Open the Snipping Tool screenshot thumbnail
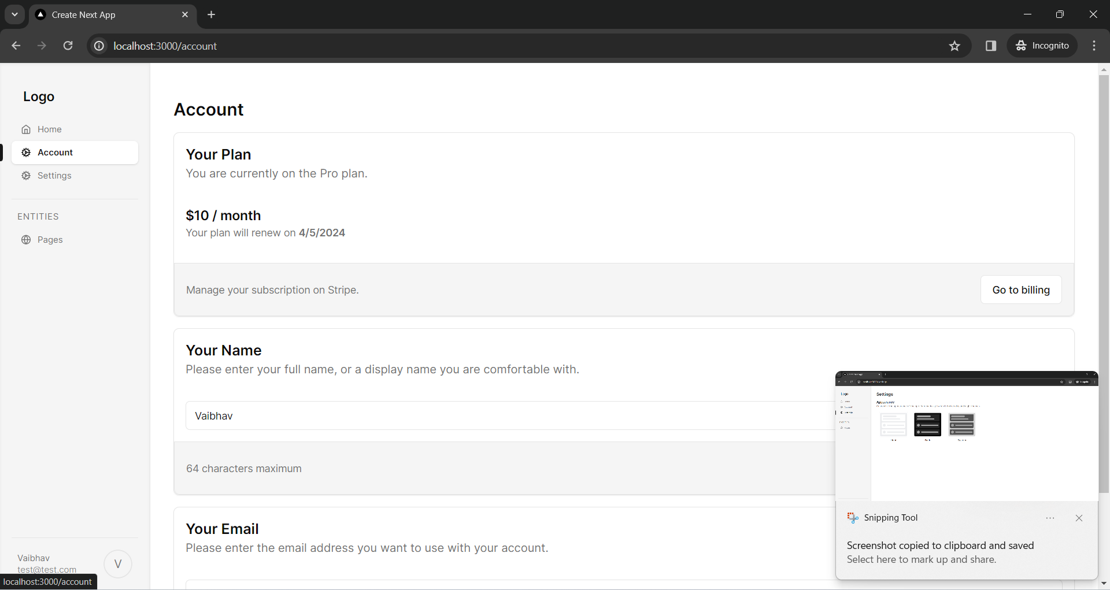The image size is (1110, 590). (967, 436)
